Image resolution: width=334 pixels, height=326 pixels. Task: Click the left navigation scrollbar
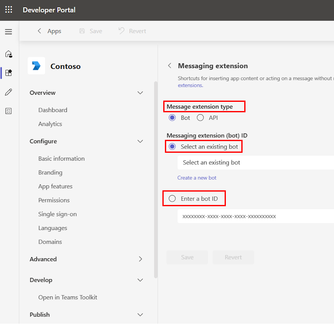(156, 179)
